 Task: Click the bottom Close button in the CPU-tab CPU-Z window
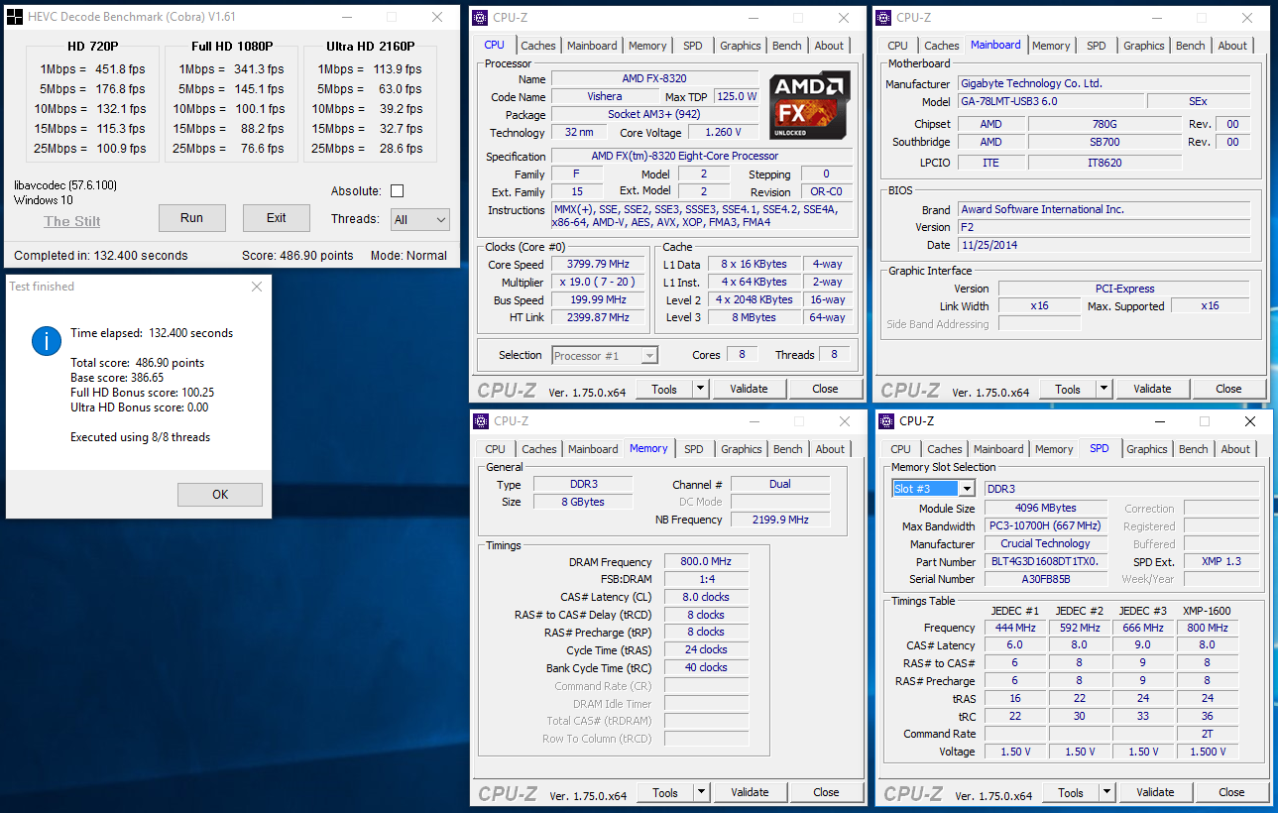coord(825,389)
